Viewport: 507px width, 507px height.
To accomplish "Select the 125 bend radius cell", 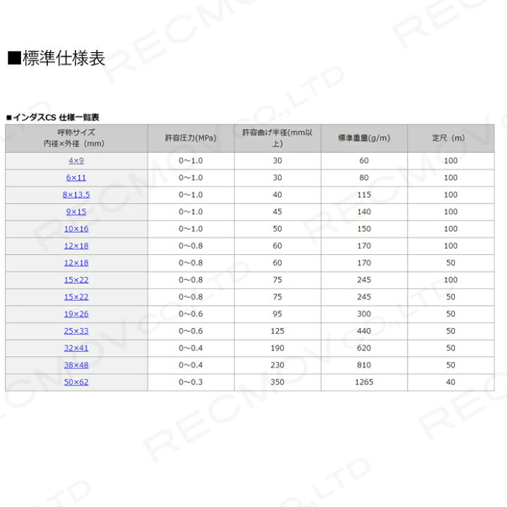I will click(277, 331).
